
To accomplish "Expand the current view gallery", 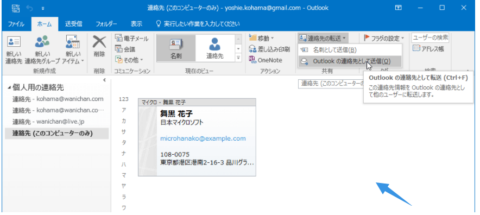I will pos(238,57).
